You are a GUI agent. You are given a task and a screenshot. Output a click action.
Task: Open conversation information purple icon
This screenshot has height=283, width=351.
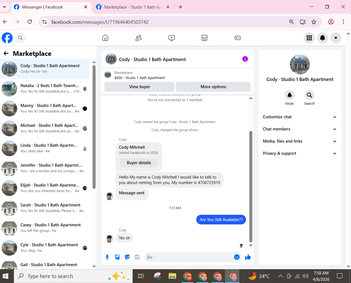pos(245,59)
